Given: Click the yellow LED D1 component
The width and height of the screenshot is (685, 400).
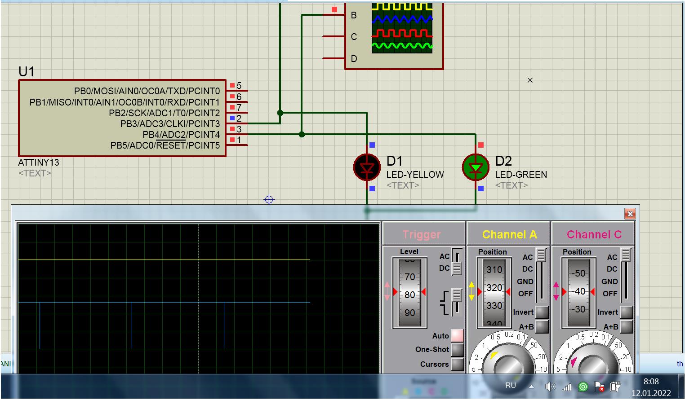Looking at the screenshot, I should [367, 167].
